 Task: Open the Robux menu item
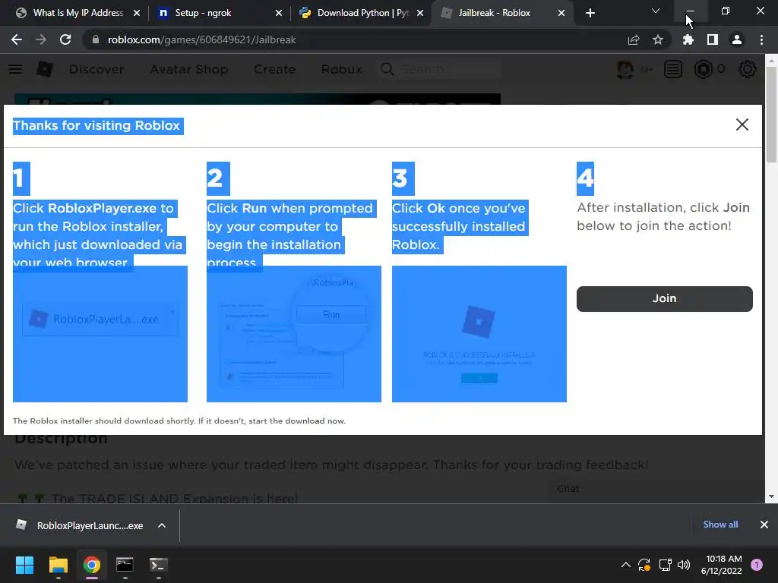[x=341, y=69]
